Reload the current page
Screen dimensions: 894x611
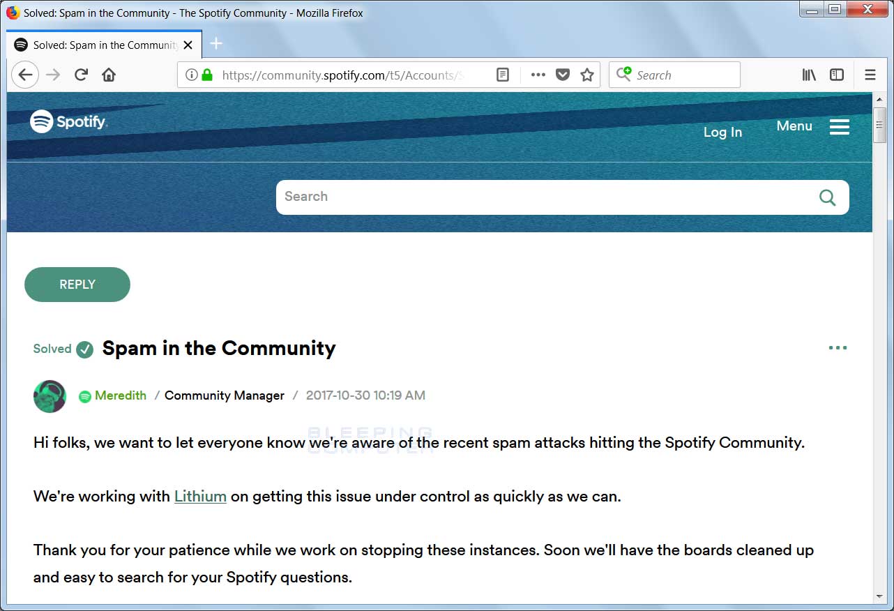click(x=81, y=75)
